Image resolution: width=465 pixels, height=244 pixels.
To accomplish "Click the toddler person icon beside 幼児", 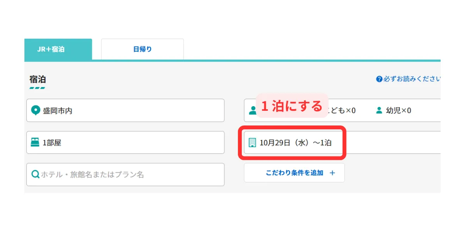I will pos(379,110).
